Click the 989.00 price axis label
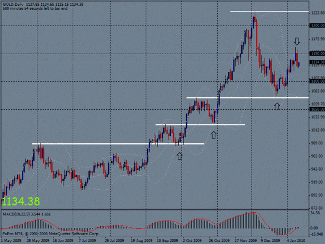This screenshot has width=325, height=244. click(317, 143)
